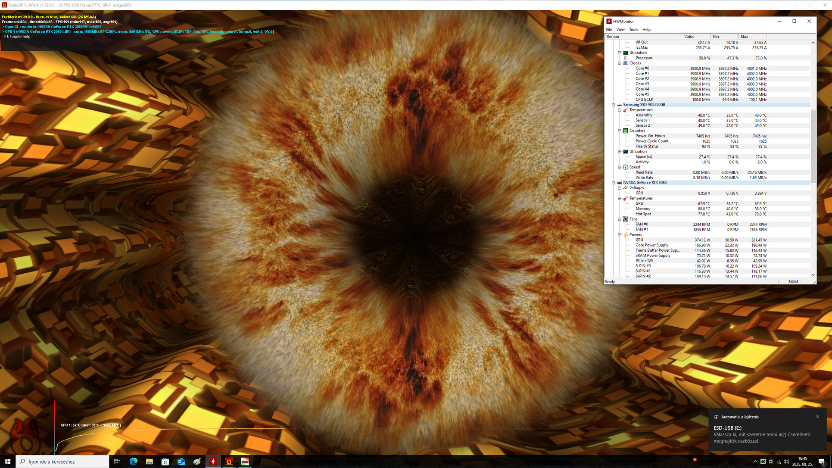Click the Task View icon

point(117,462)
